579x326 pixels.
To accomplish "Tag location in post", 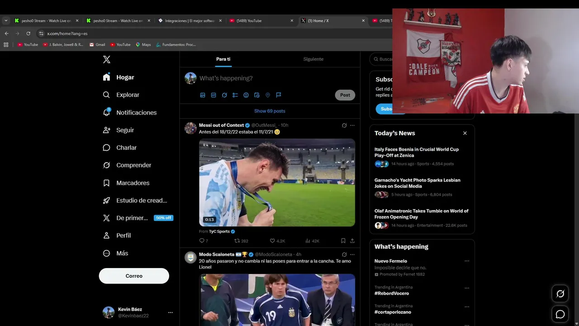I will (268, 95).
